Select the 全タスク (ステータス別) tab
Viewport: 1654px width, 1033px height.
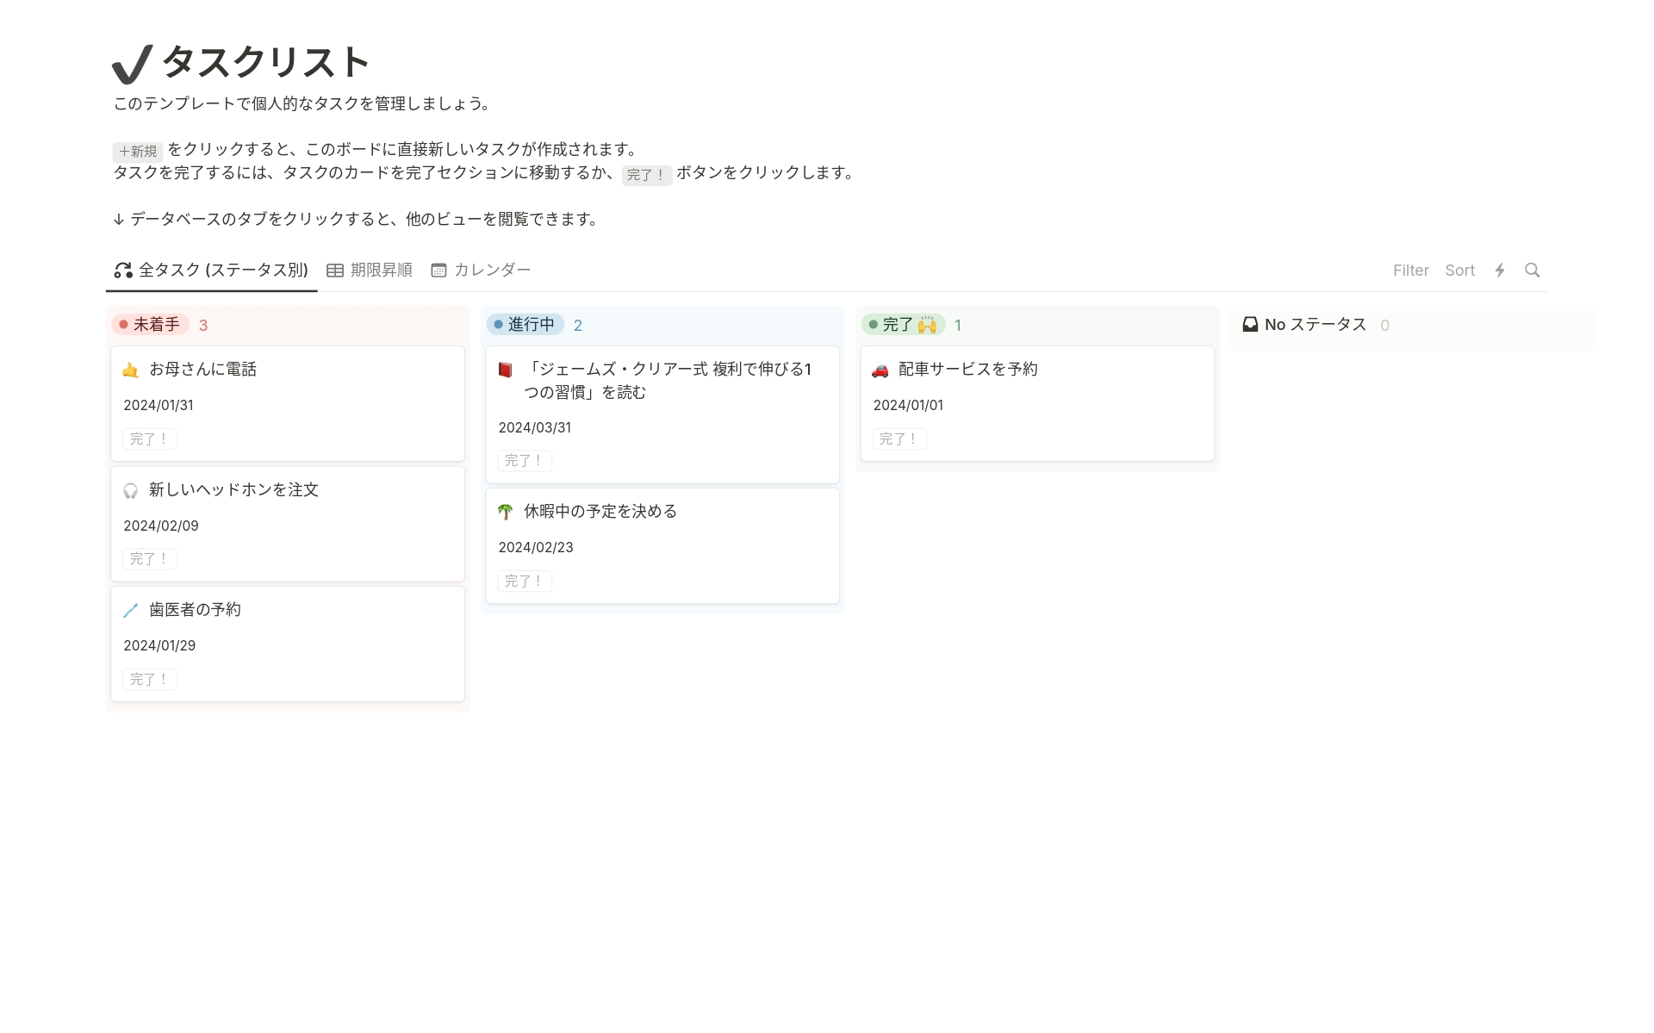[x=212, y=271]
